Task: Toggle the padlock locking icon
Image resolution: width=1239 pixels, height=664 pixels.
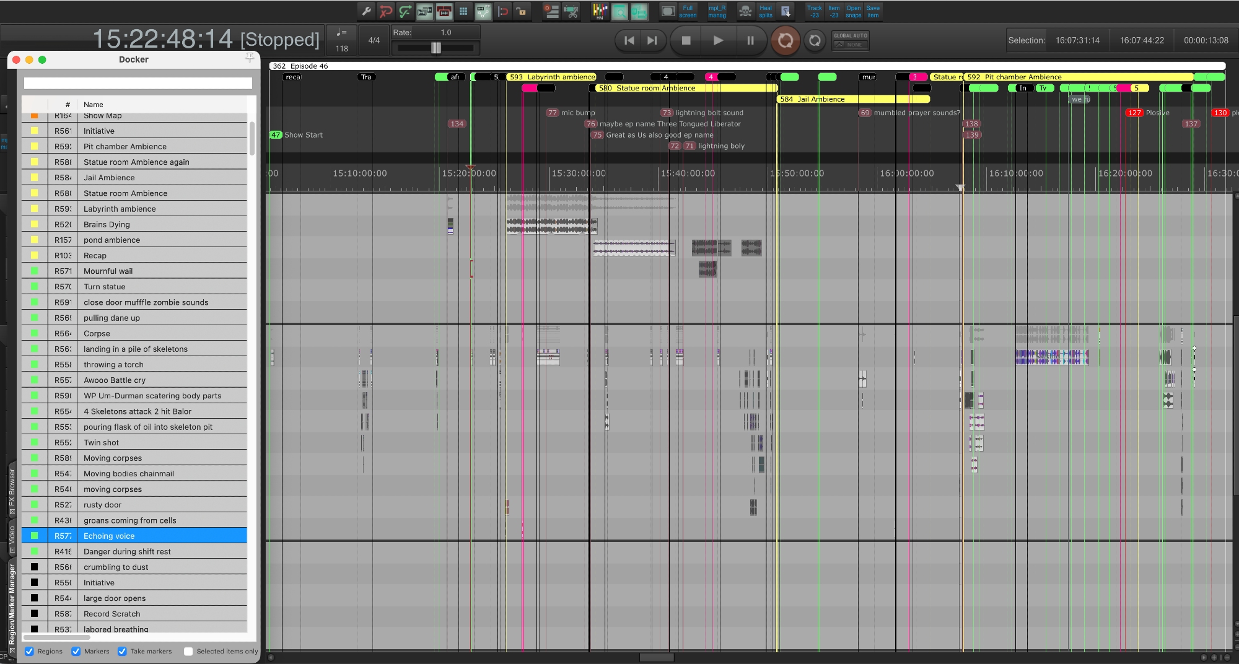Action: pos(522,11)
